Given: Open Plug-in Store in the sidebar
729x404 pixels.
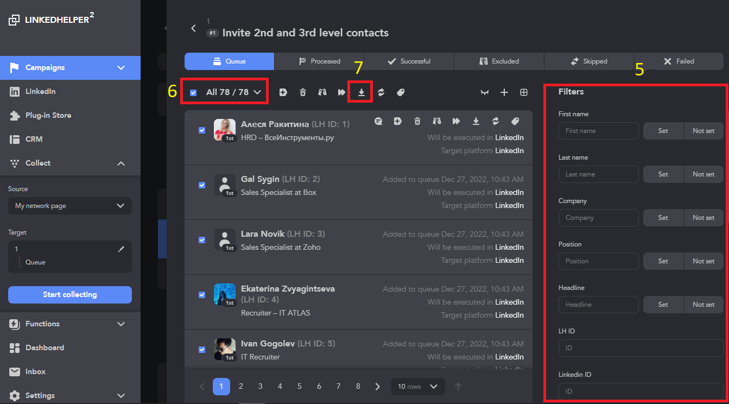Looking at the screenshot, I should point(70,116).
